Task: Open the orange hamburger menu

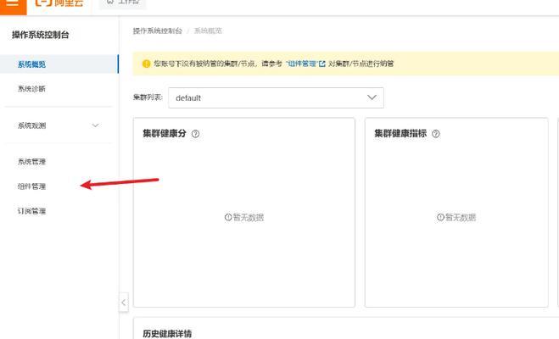Action: click(x=13, y=5)
